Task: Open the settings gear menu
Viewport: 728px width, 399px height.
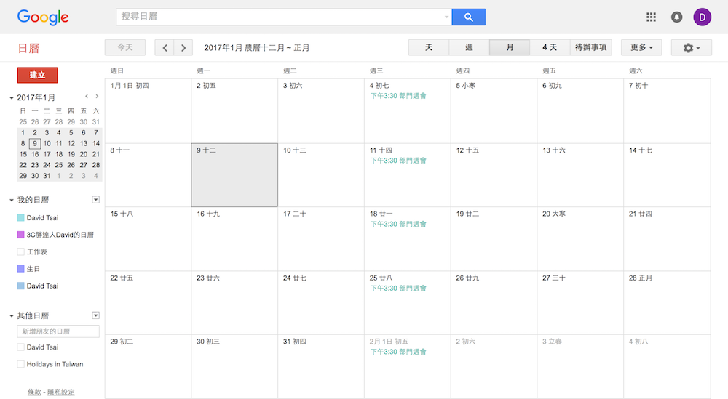Action: [x=691, y=48]
